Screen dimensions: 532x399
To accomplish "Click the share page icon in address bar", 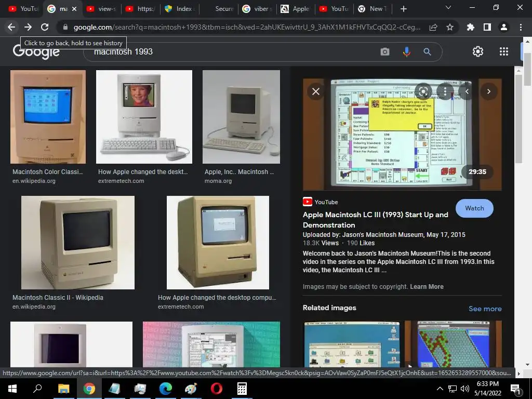I will [433, 28].
